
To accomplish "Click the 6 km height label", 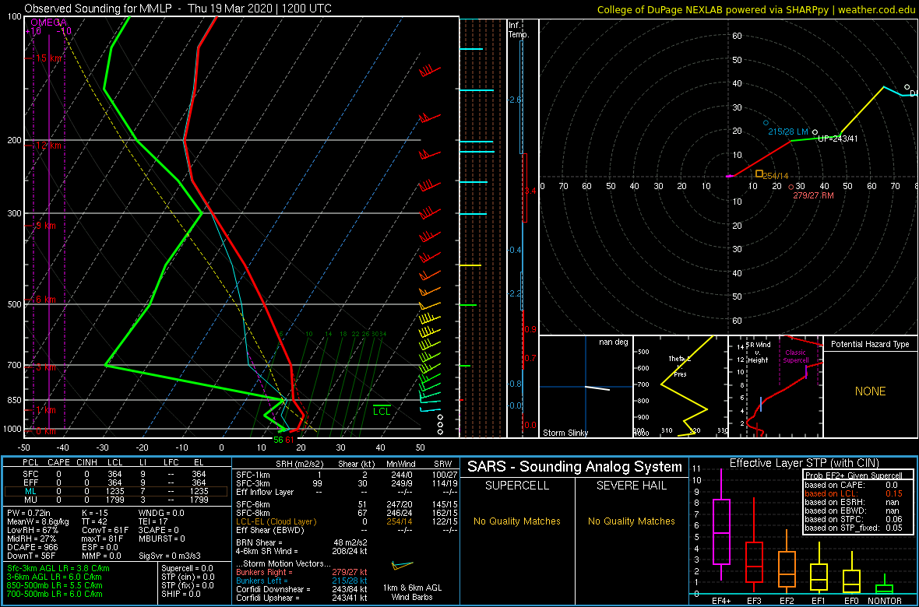I will tap(45, 300).
